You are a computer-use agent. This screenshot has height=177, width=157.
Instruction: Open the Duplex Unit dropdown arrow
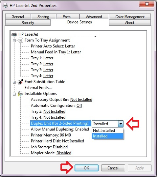coord(121,124)
